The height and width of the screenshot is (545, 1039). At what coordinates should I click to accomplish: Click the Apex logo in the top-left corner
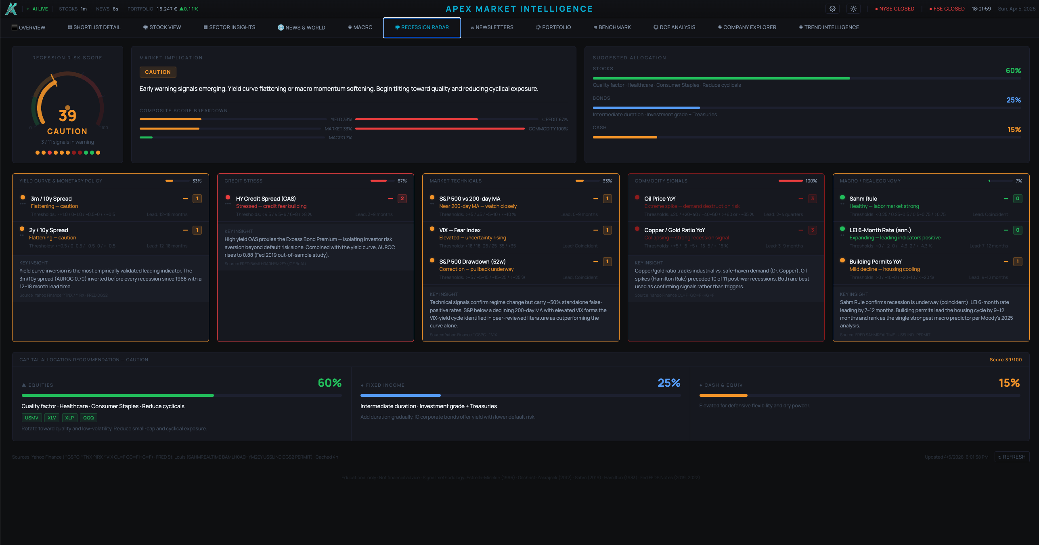[x=11, y=8]
